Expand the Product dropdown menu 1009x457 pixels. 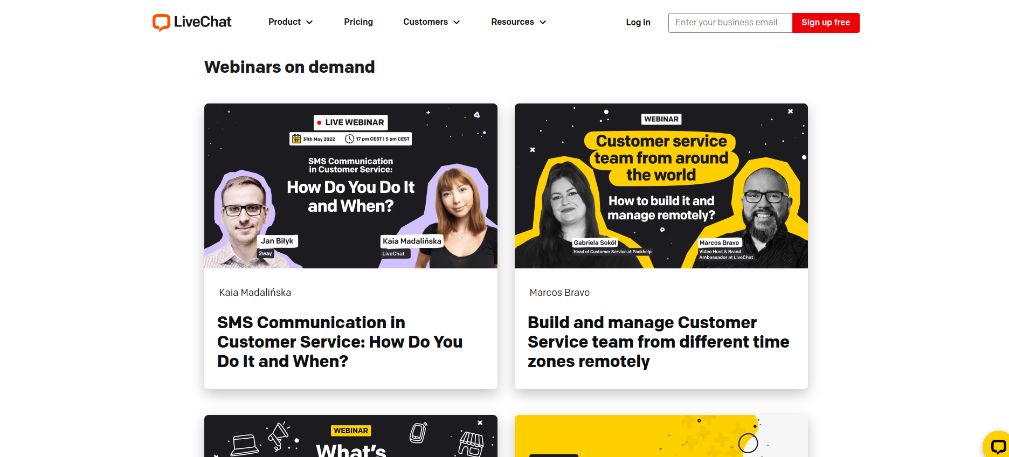(x=291, y=22)
